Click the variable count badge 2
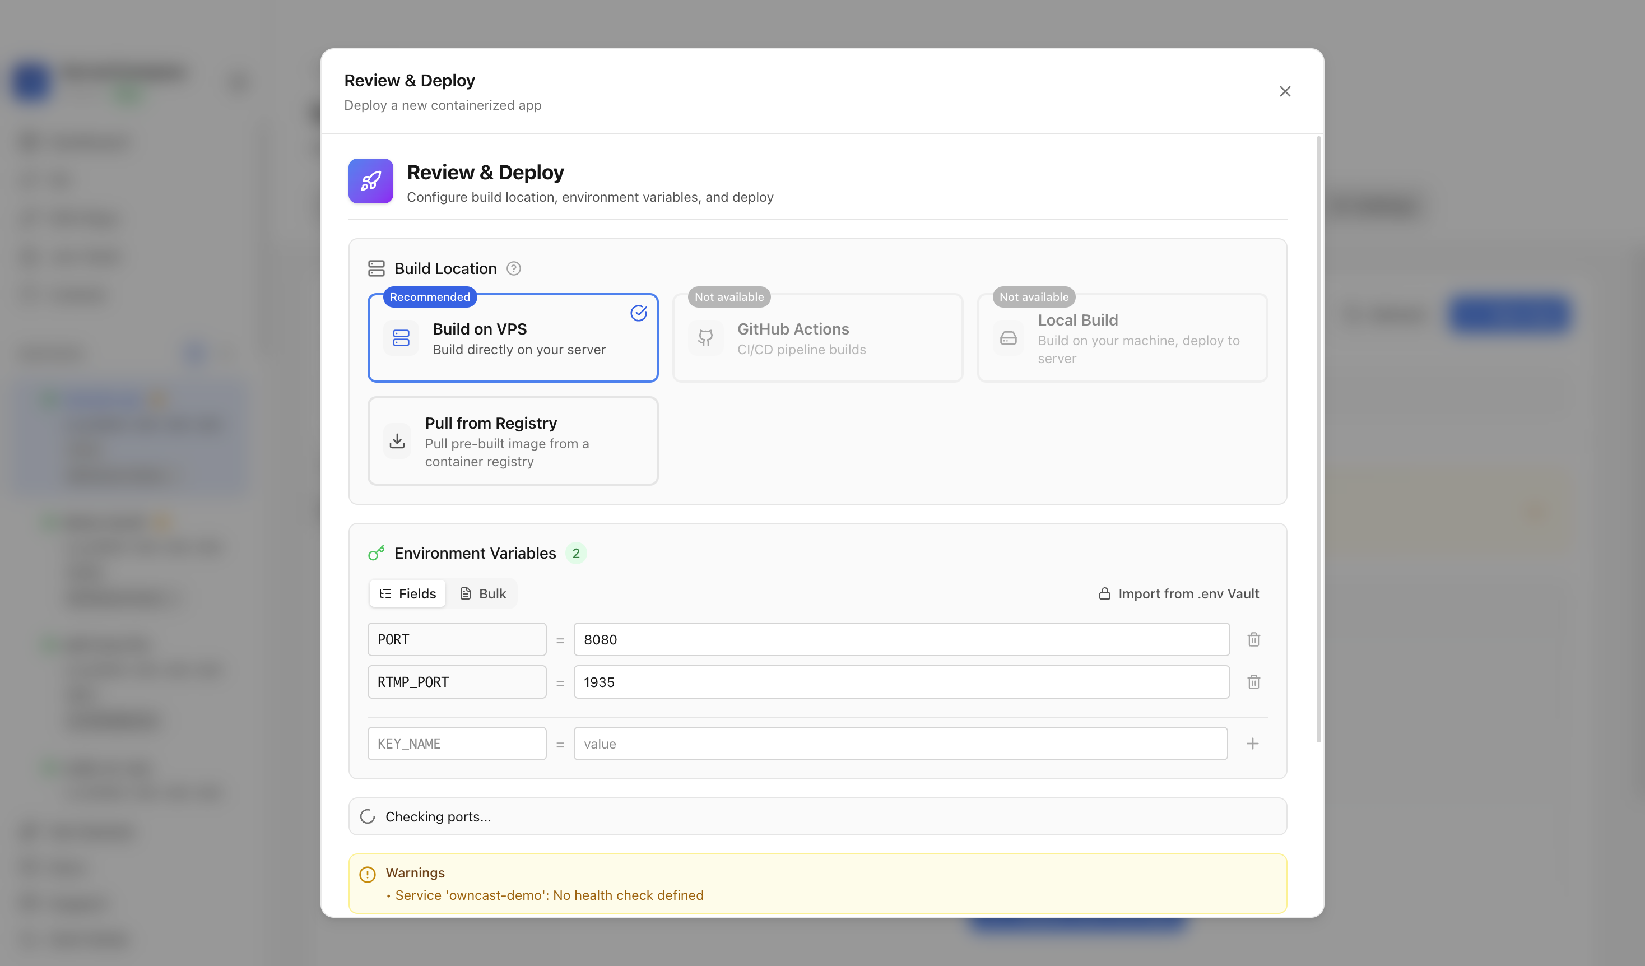The width and height of the screenshot is (1645, 966). click(576, 553)
